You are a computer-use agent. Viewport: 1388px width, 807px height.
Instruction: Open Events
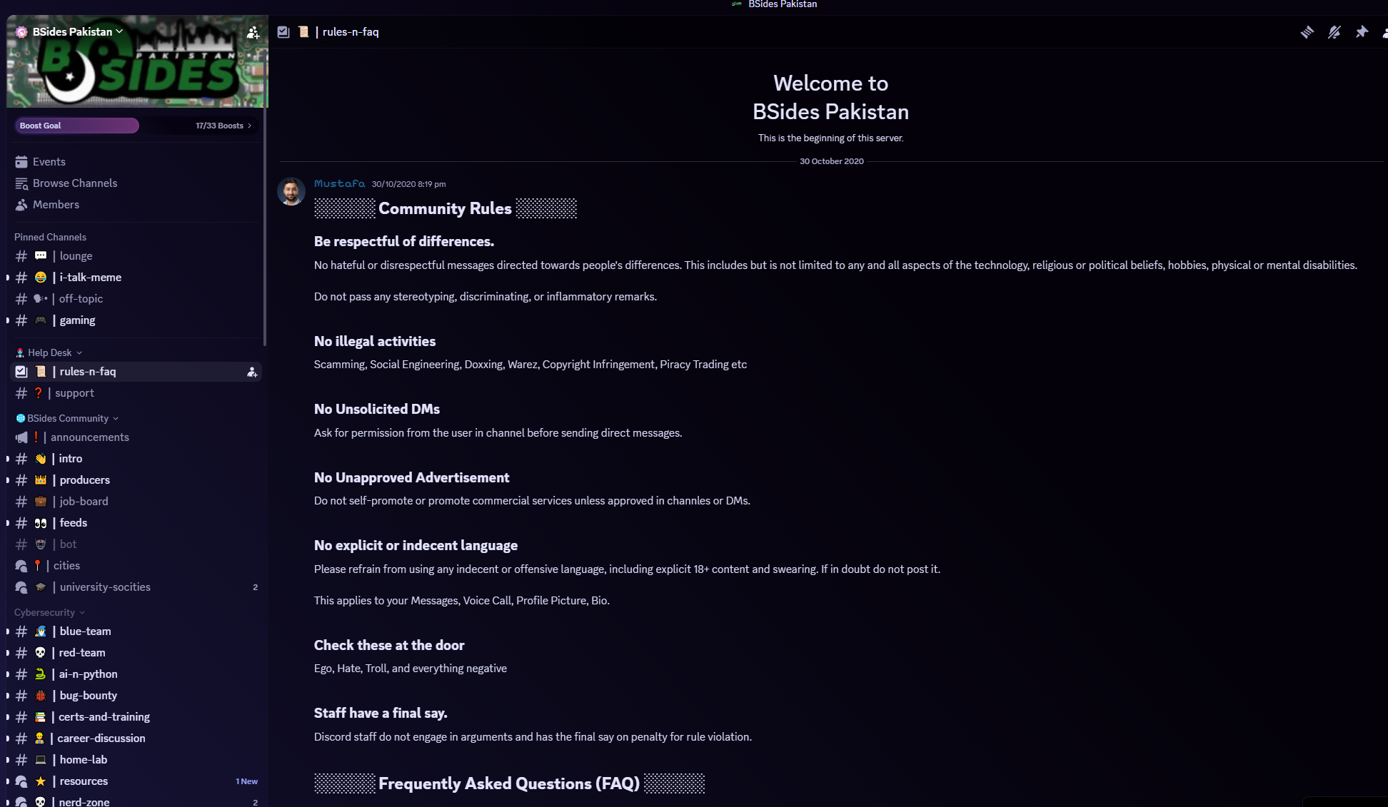pos(134,162)
